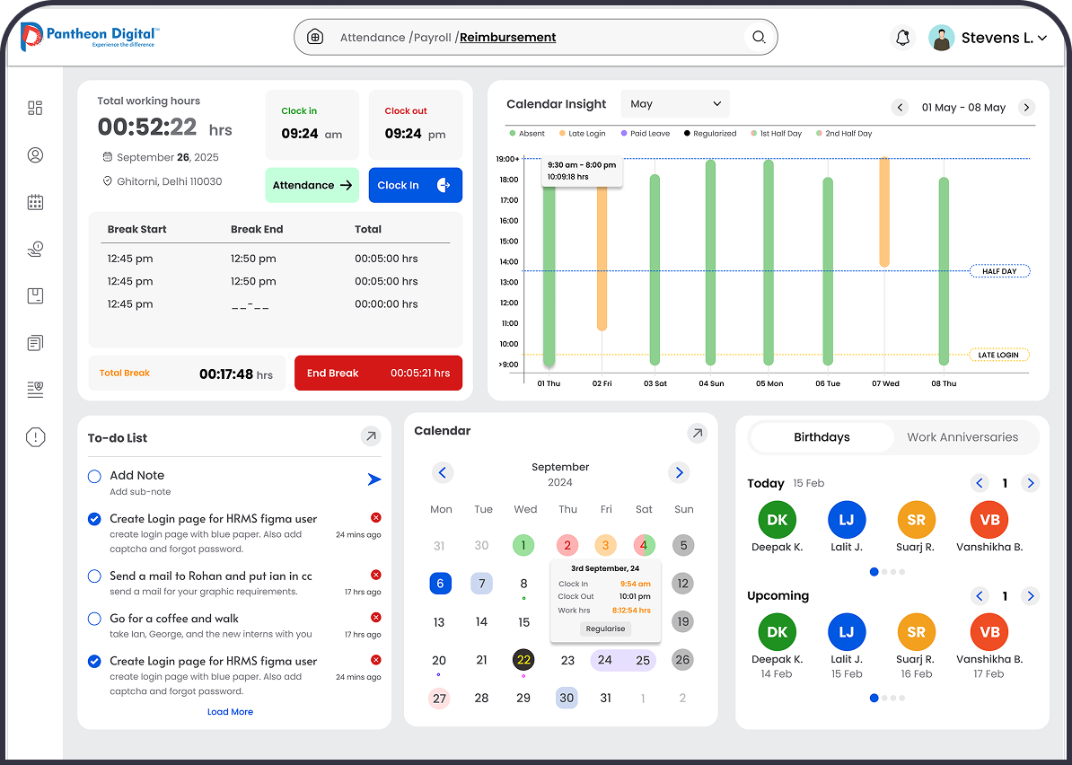Check 'Send a mail to Rohan' task
The height and width of the screenshot is (765, 1072).
(94, 576)
